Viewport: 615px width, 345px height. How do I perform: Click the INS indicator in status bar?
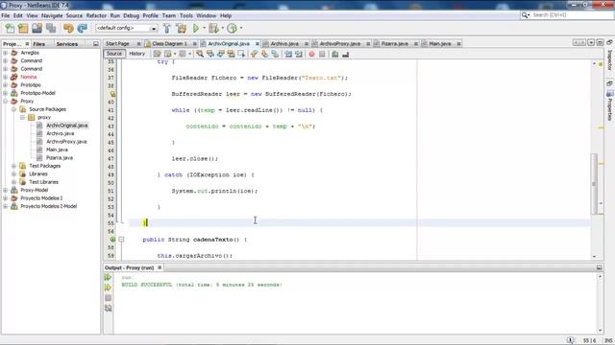608,341
